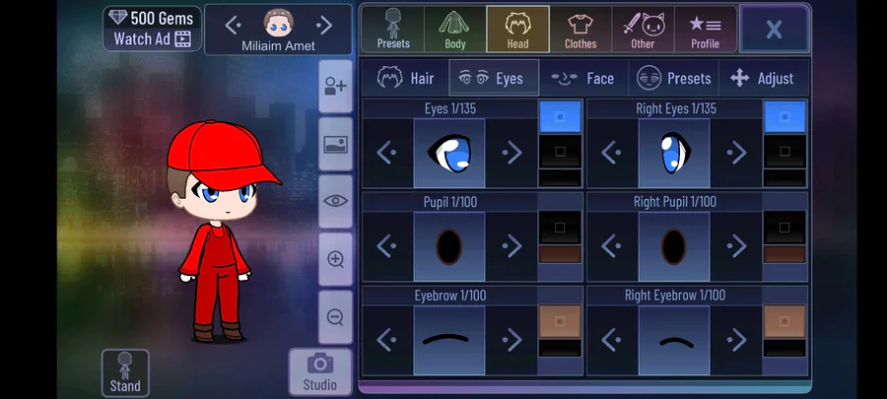Select previous Right Eyebrow style
The image size is (887, 399).
tap(611, 340)
